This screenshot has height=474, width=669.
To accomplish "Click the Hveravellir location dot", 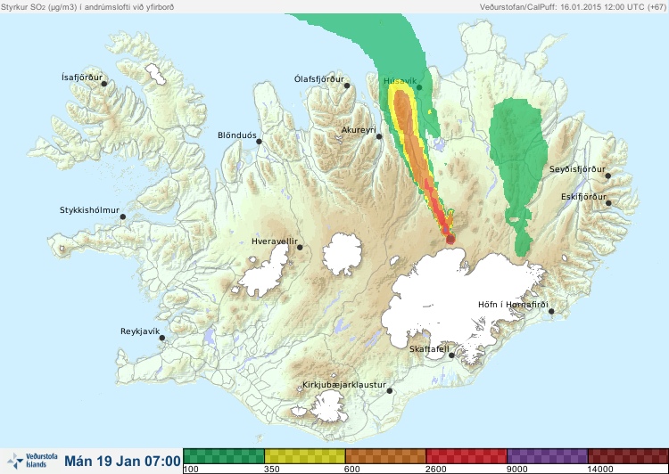I will coord(300,247).
